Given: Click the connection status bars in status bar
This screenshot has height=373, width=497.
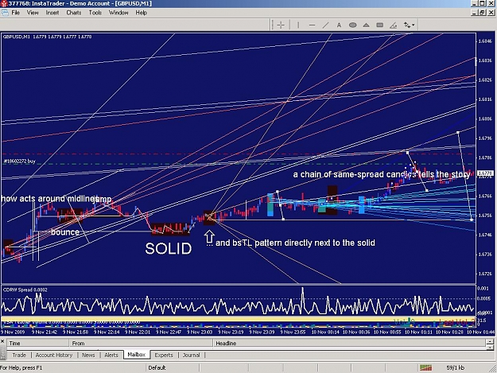Looking at the screenshot, I should point(425,367).
